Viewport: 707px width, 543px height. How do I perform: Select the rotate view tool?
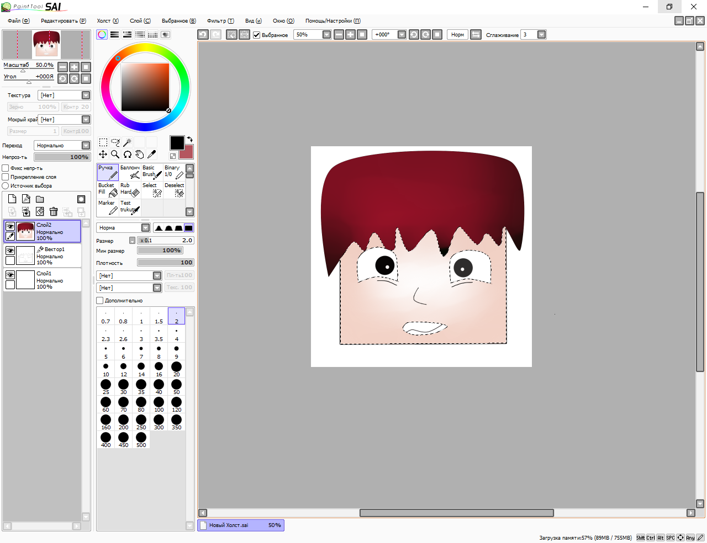(x=128, y=155)
